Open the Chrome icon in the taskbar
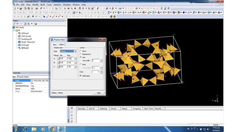Screen dimensions: 236x132 click(52, 129)
